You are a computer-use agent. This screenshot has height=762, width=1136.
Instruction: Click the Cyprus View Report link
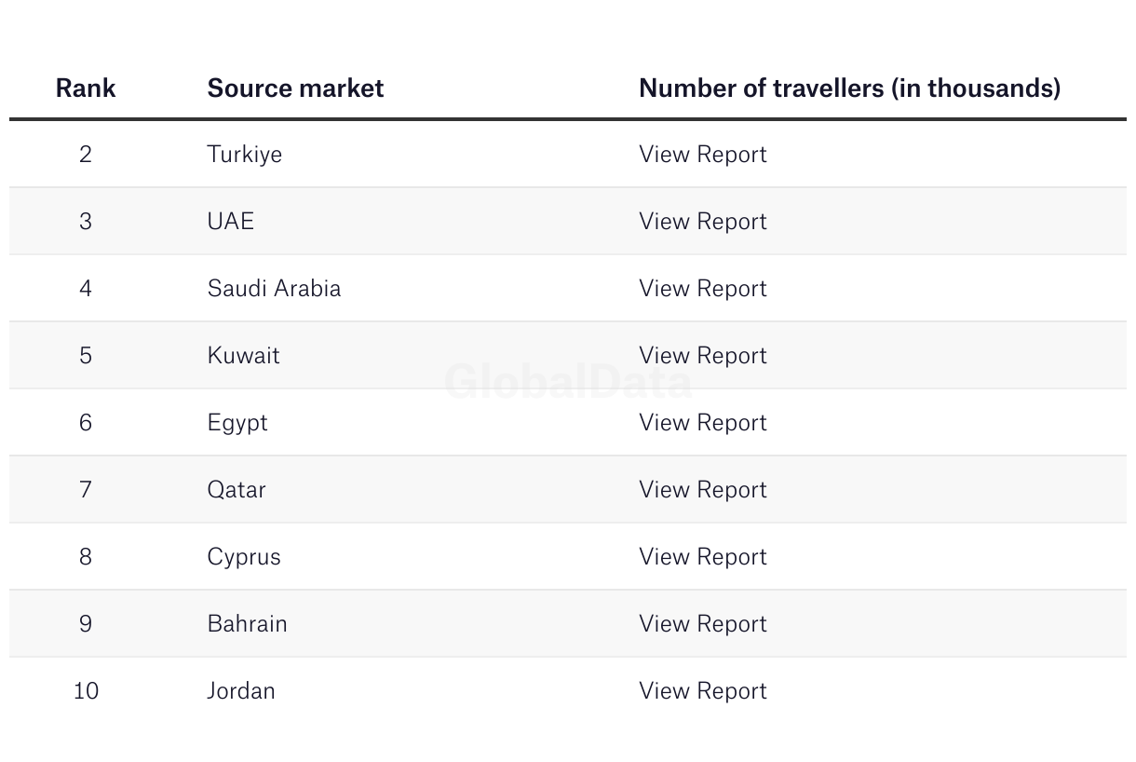702,557
